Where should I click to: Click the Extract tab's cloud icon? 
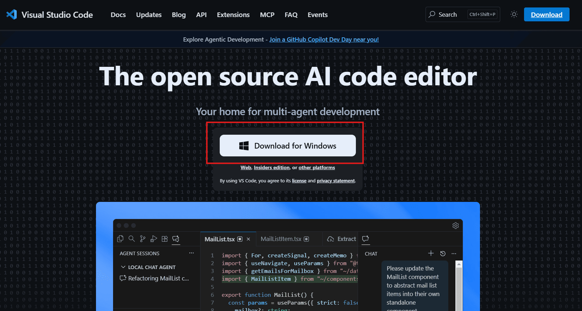click(330, 239)
